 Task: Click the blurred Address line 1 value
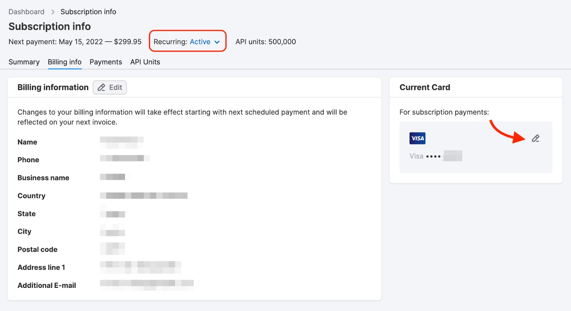tap(140, 267)
